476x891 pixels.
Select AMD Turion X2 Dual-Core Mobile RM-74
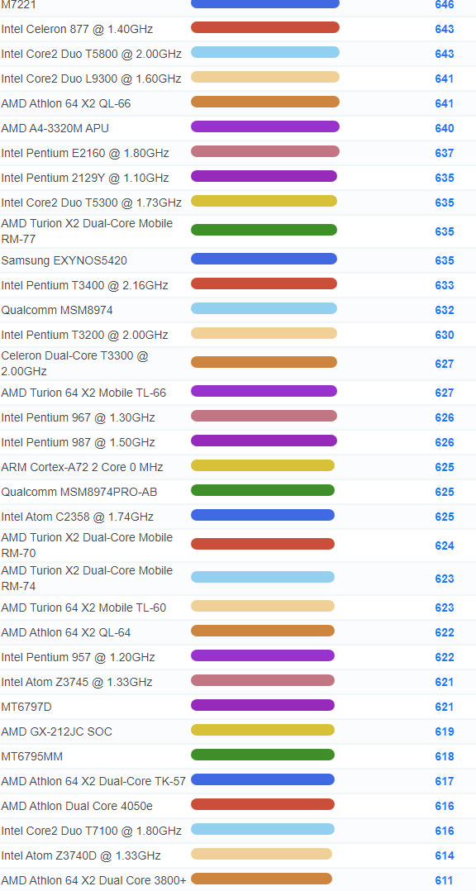(x=87, y=579)
